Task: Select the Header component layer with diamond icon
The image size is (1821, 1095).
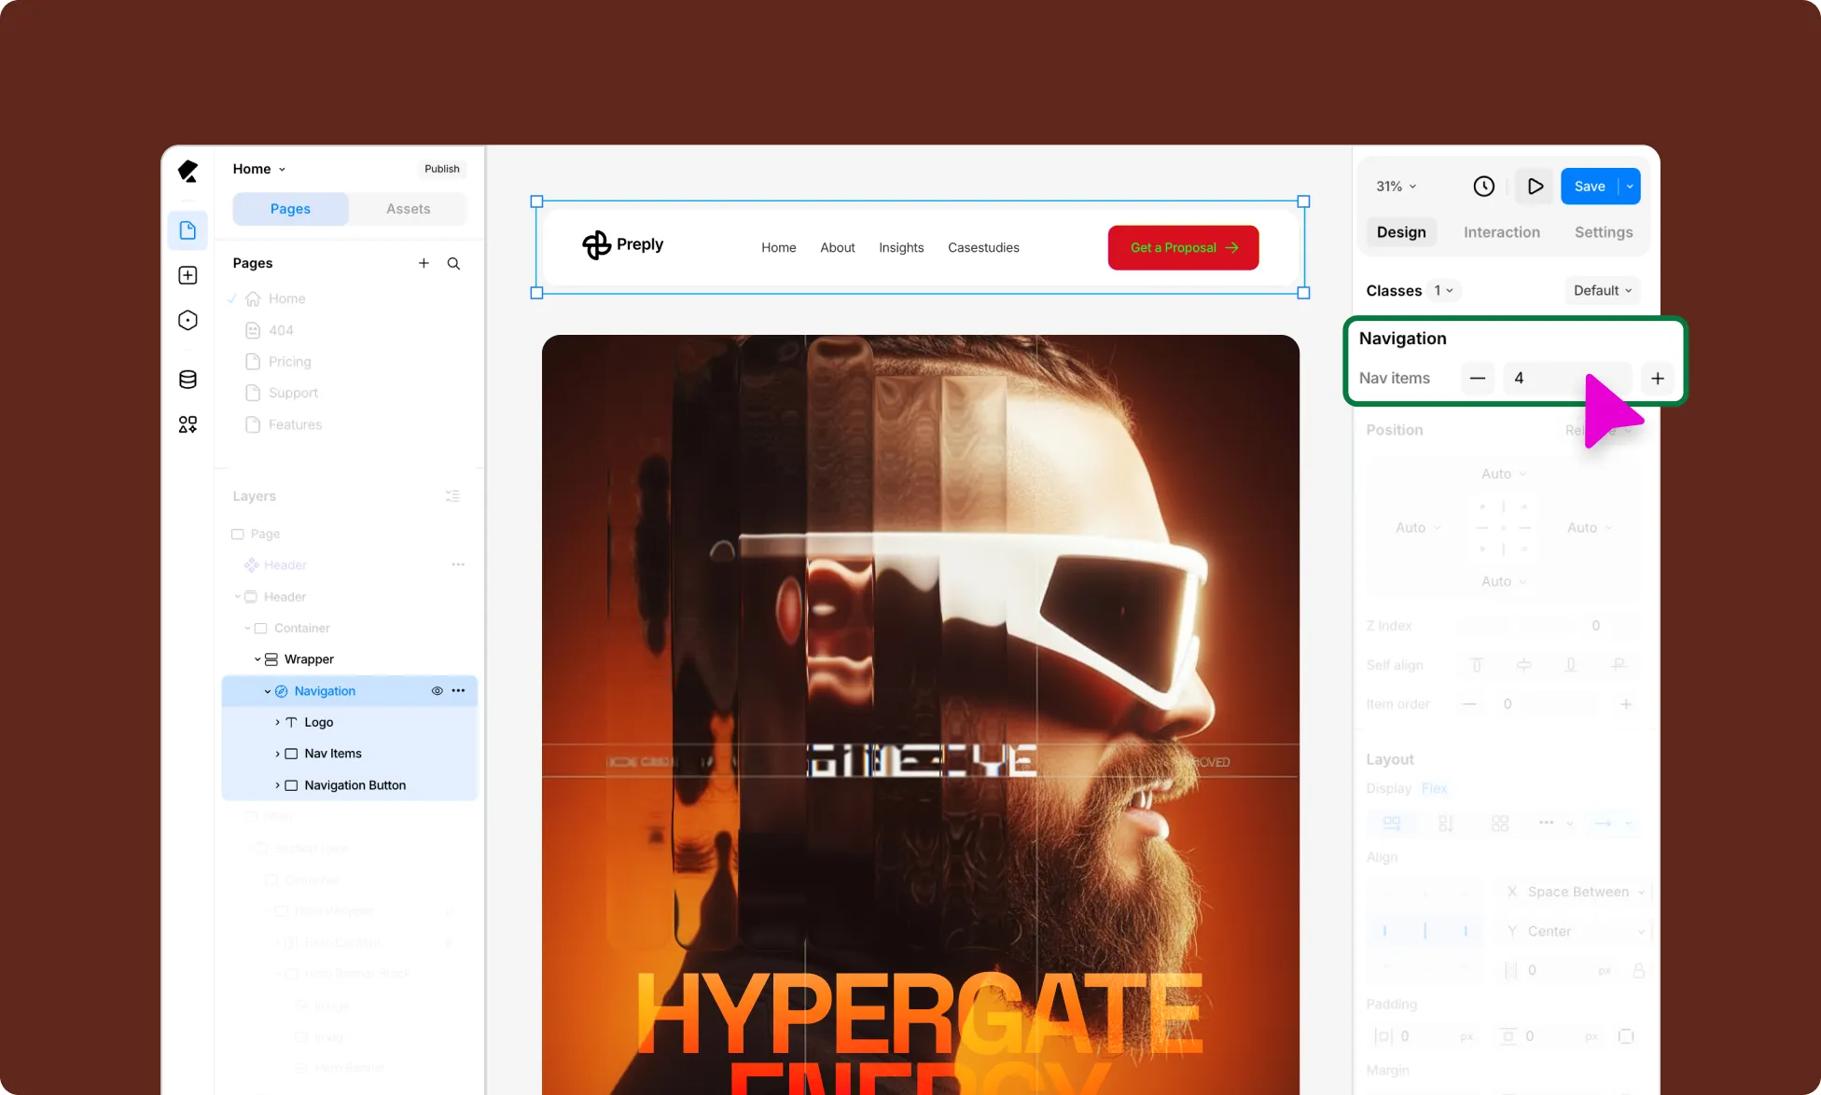Action: pos(285,565)
